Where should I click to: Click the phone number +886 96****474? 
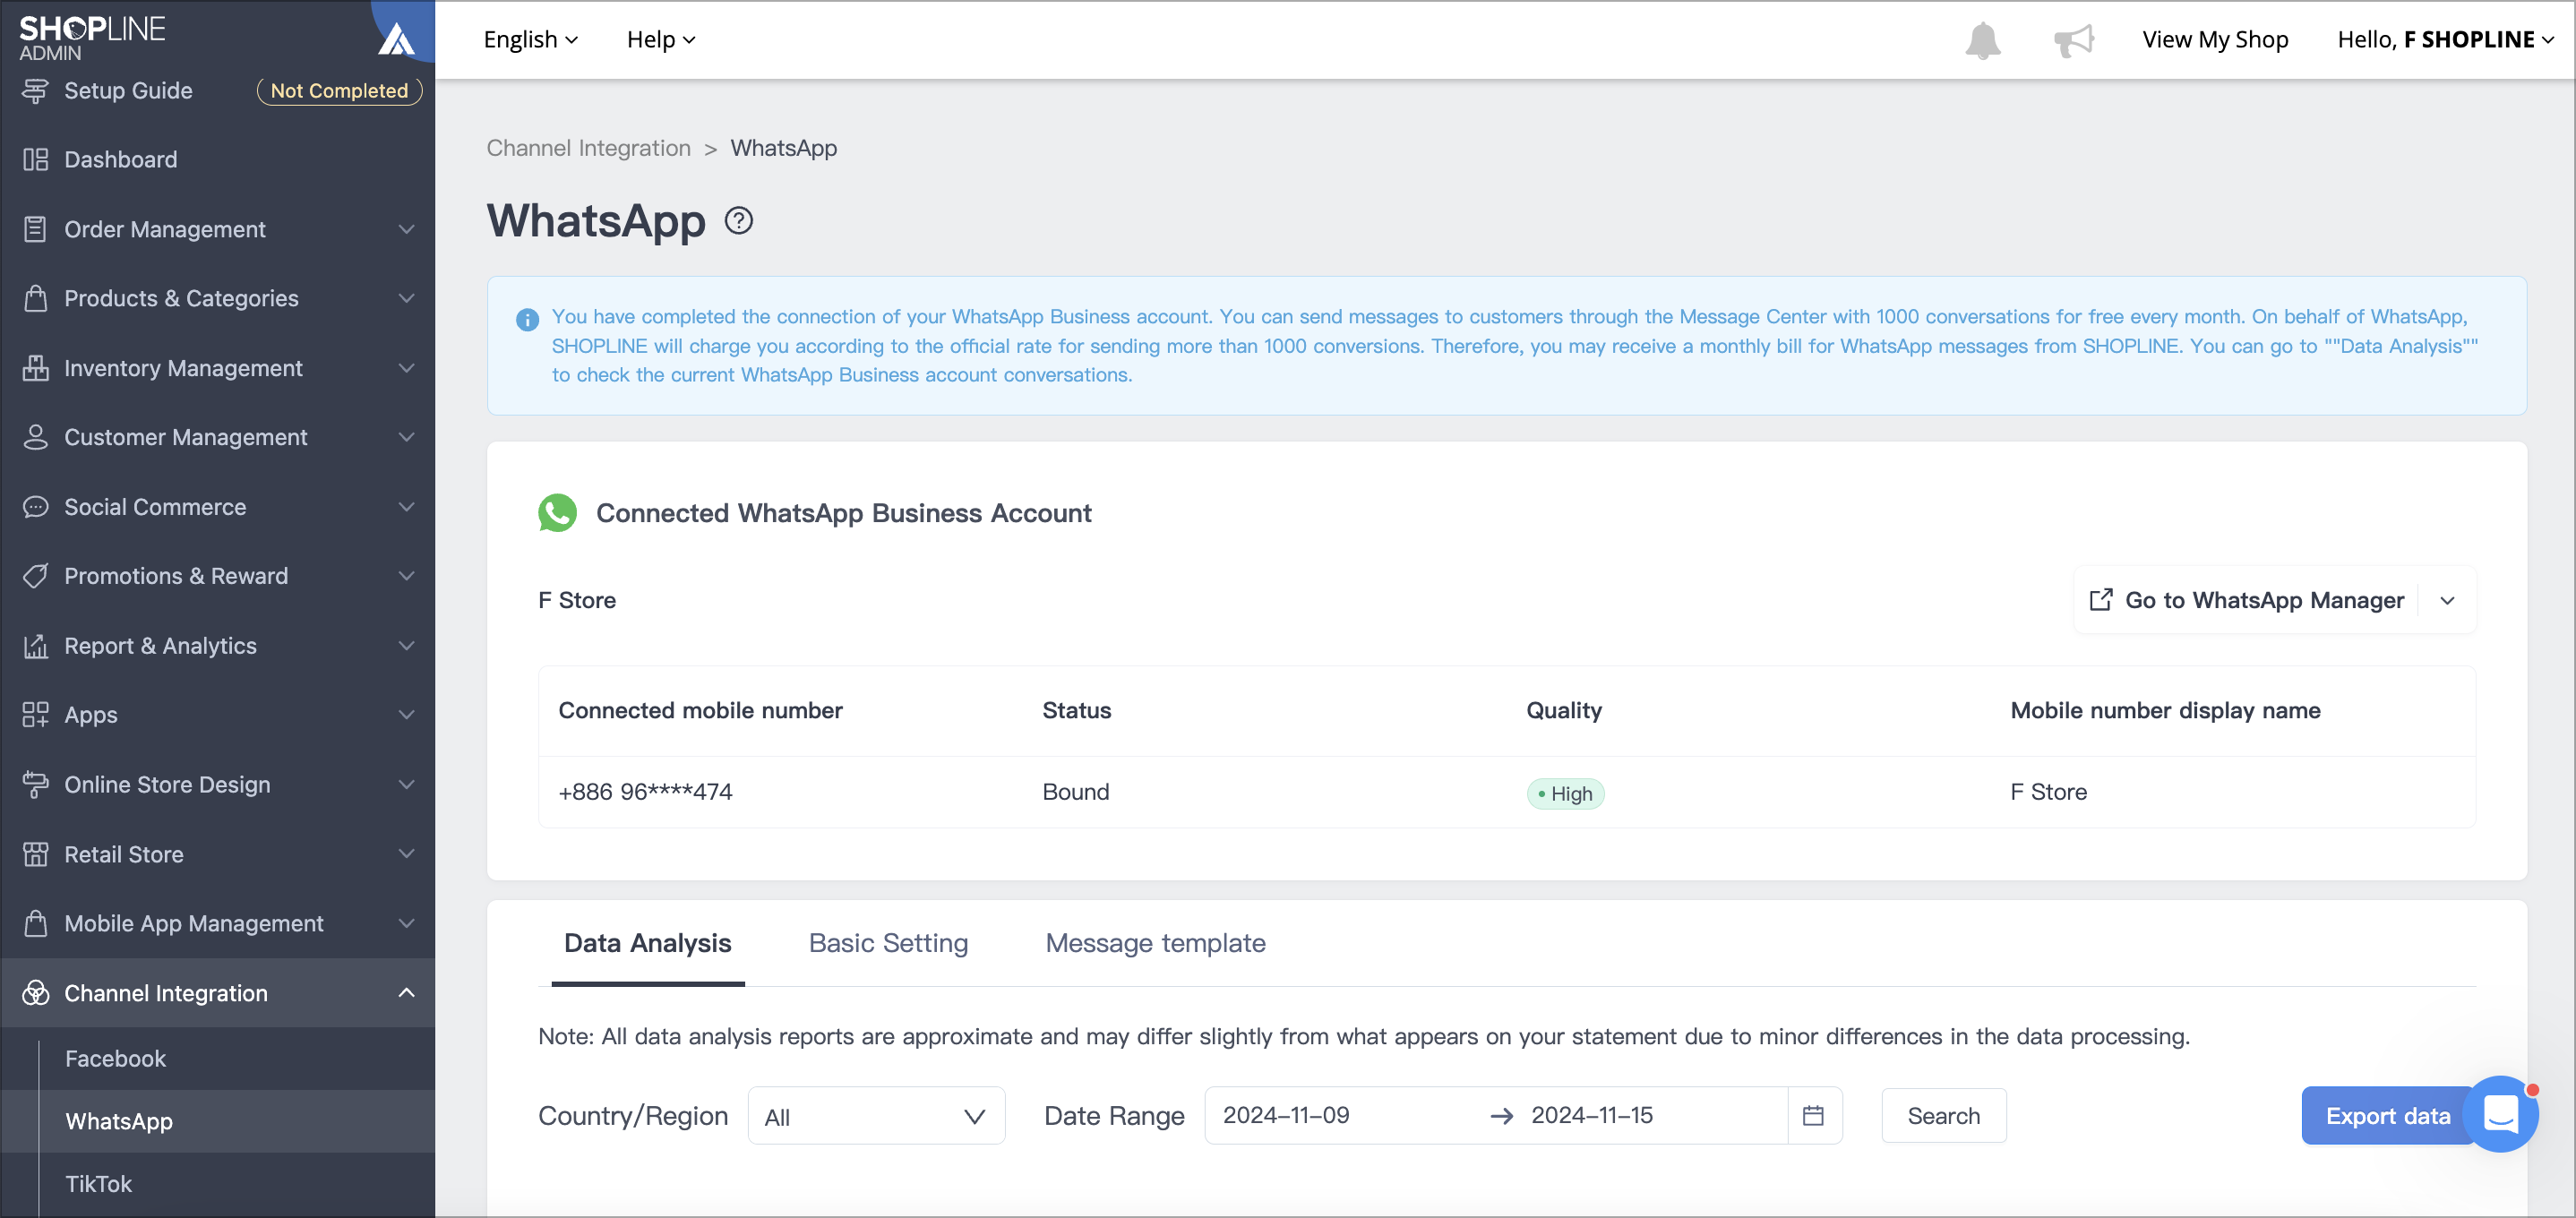tap(645, 792)
